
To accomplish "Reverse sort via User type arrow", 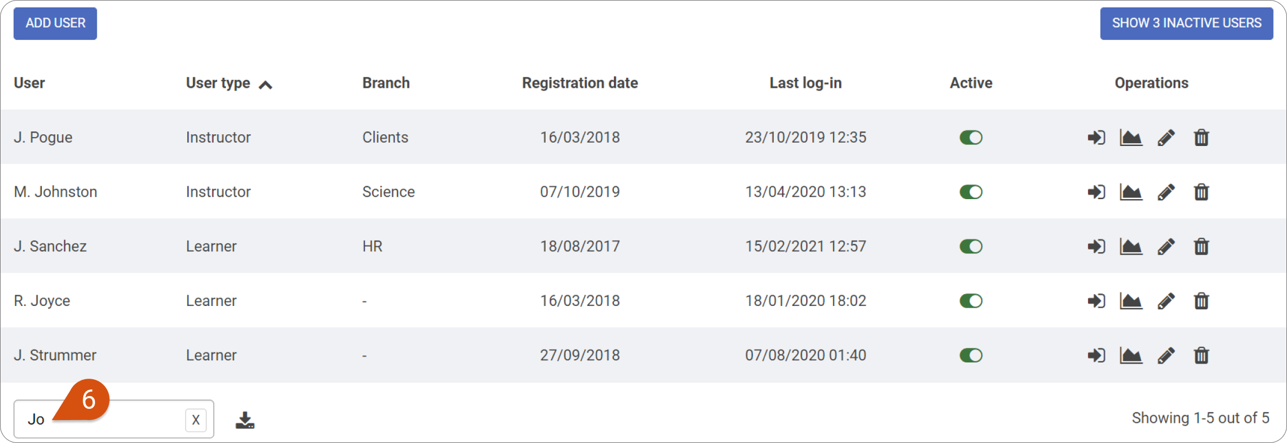I will coord(266,85).
